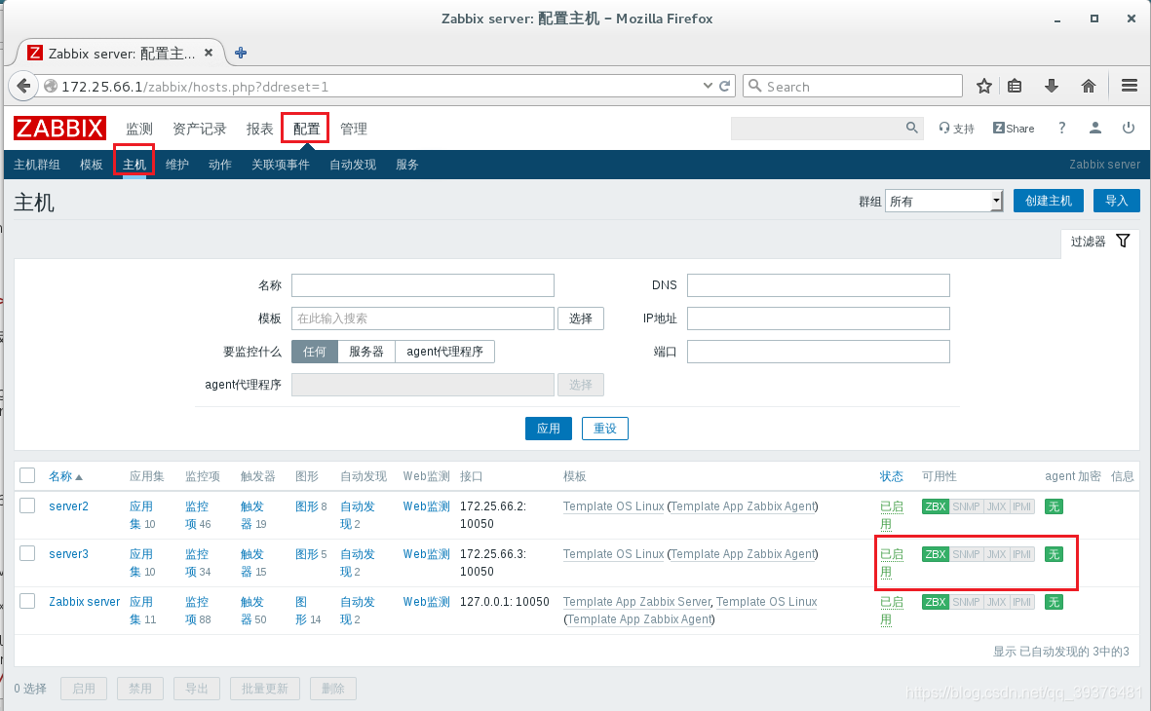Viewport: 1151px width, 711px height.
Task: Open downloads arrow icon
Action: coord(1052,86)
